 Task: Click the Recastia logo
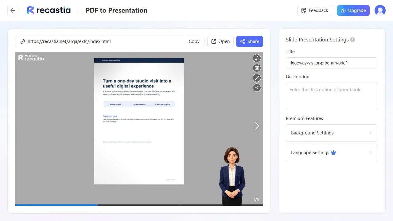[x=49, y=10]
